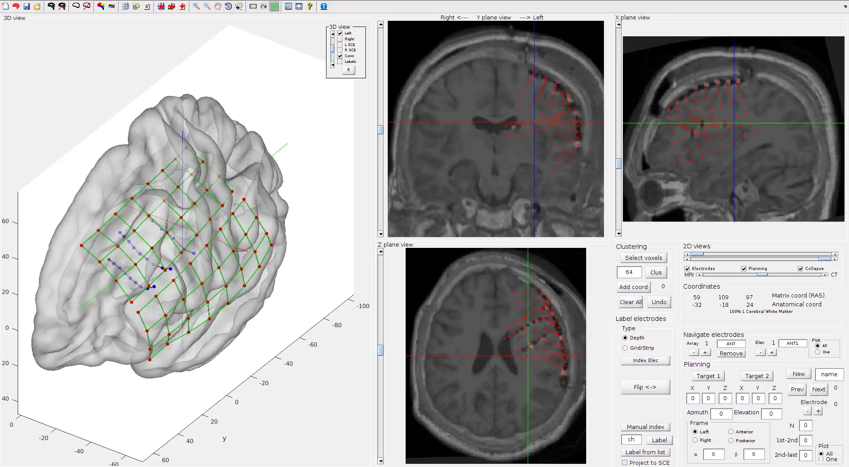
Task: Activate the 3D rotate tool
Action: click(228, 6)
